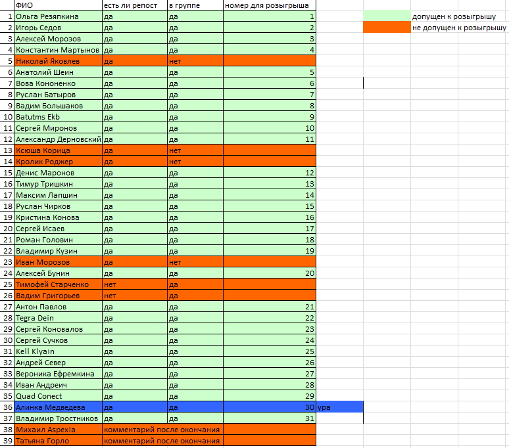Screen dimensions: 509x448
Task: Select the 'номер для розыгрыша' header cell
Action: [x=270, y=5]
